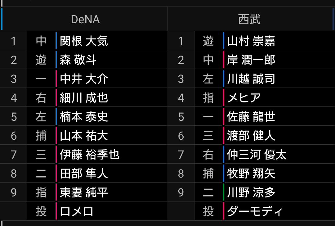Select catcher 山本 祐大

coord(84,136)
